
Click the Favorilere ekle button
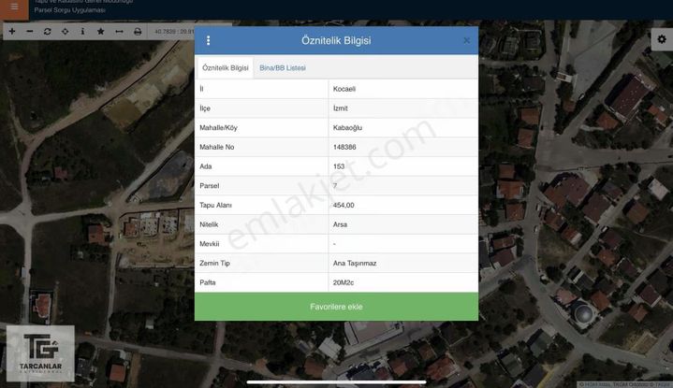[x=337, y=307]
